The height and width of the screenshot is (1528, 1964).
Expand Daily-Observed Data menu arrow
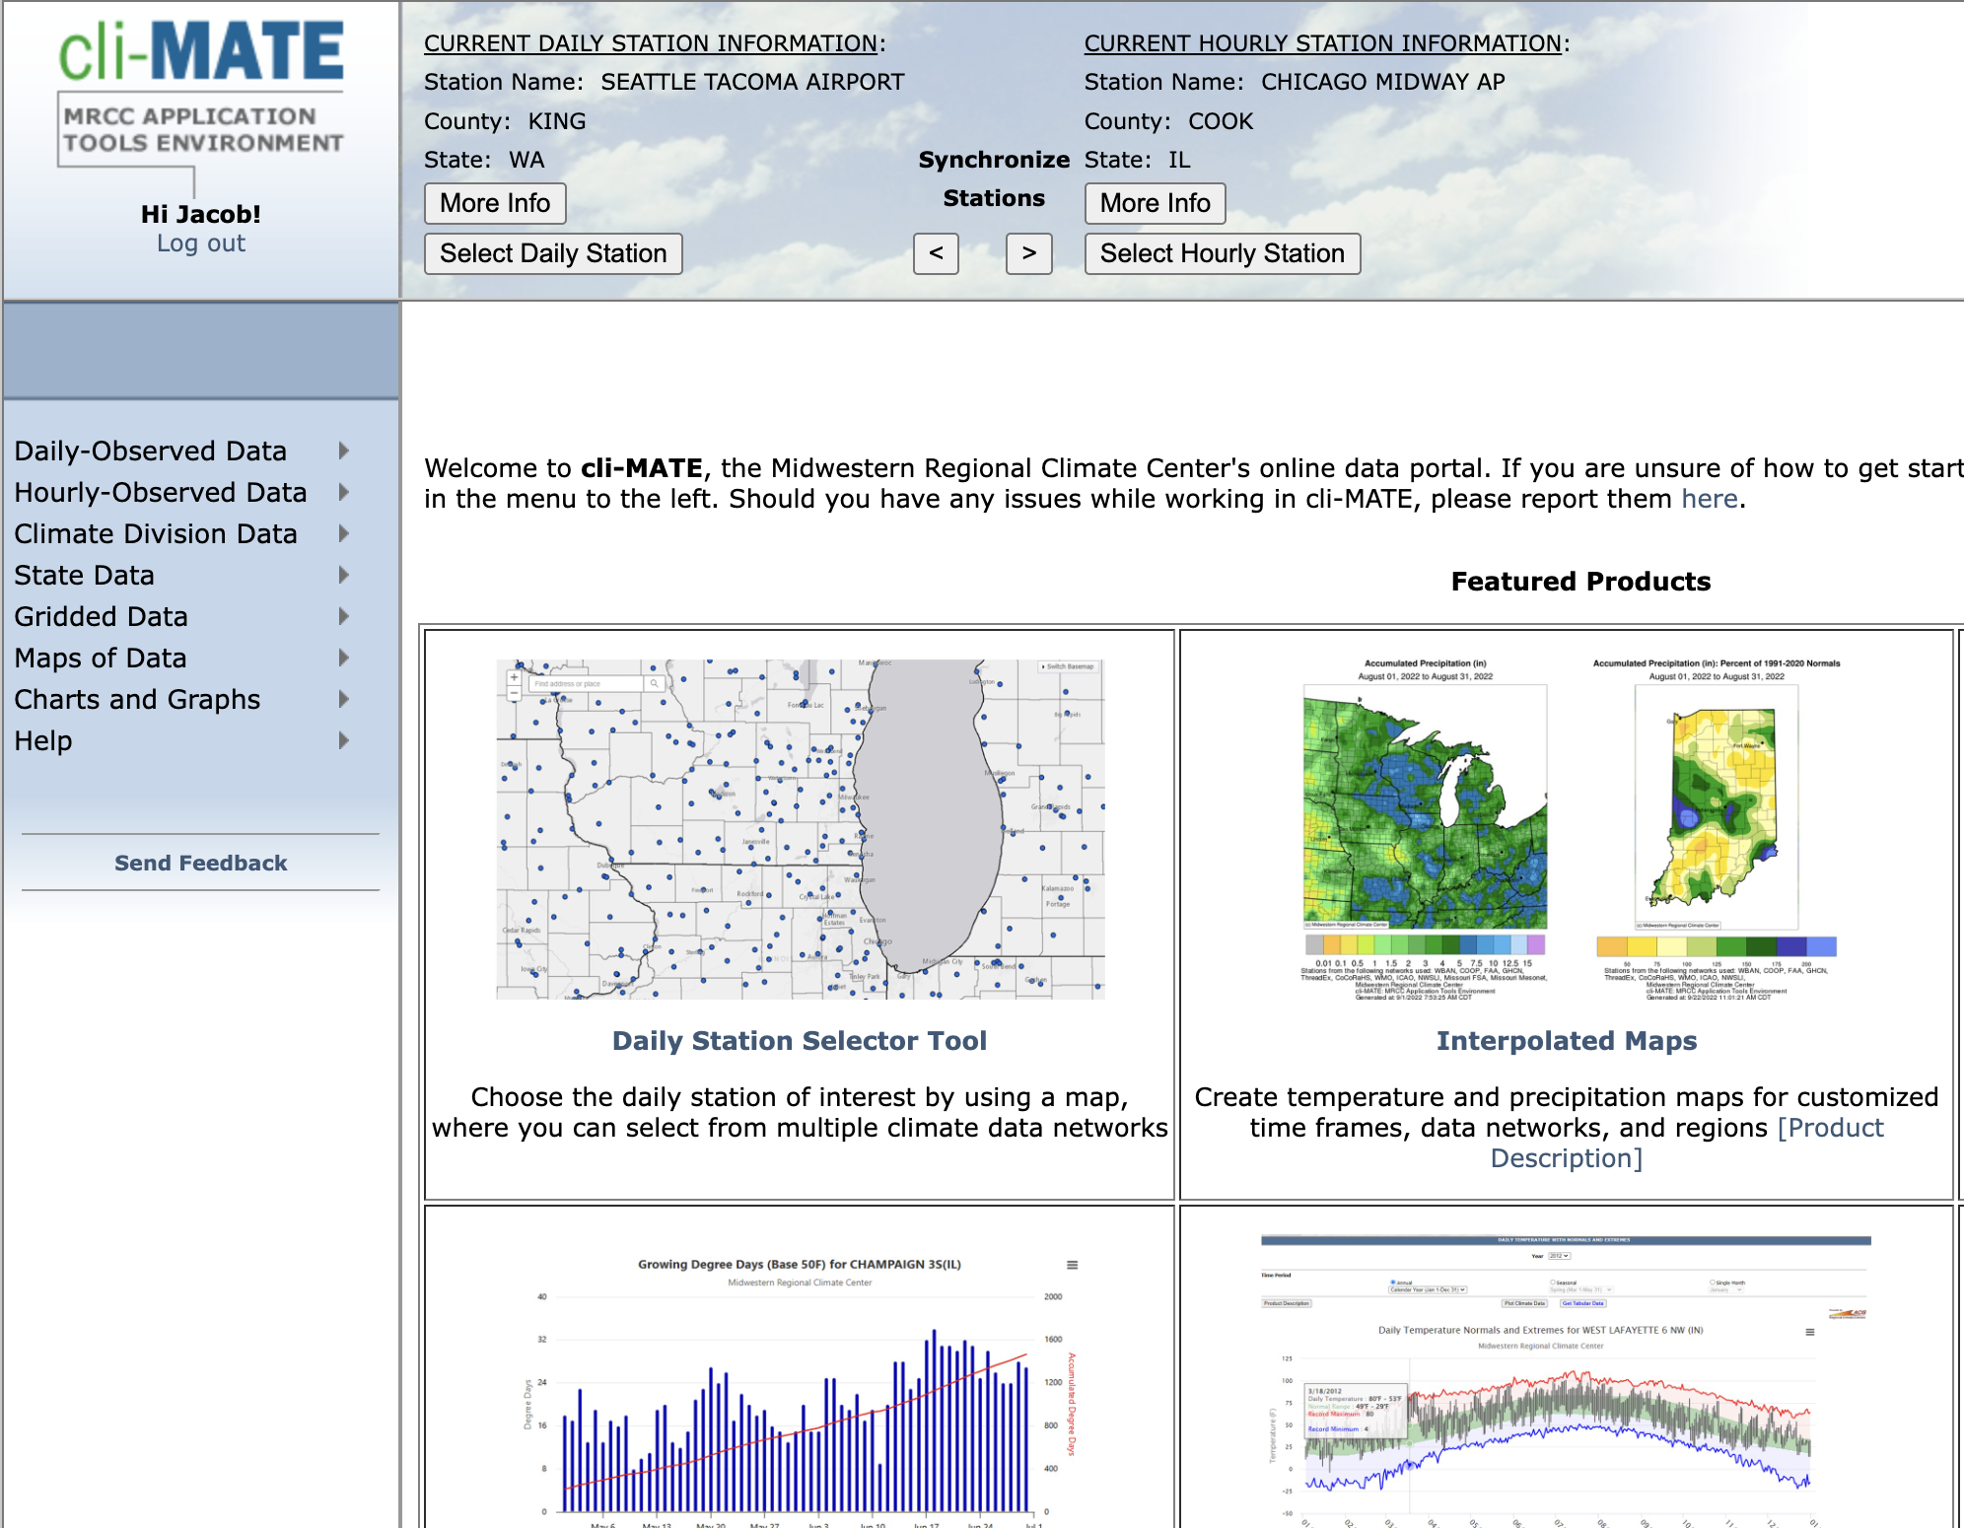pos(344,451)
